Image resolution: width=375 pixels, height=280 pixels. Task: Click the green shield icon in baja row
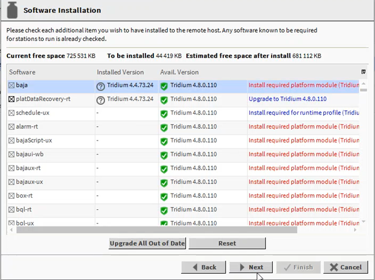[x=164, y=86]
